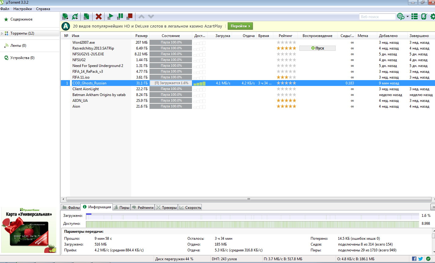Sort by the Рейтинг column header
The height and width of the screenshot is (263, 435).
[285, 36]
